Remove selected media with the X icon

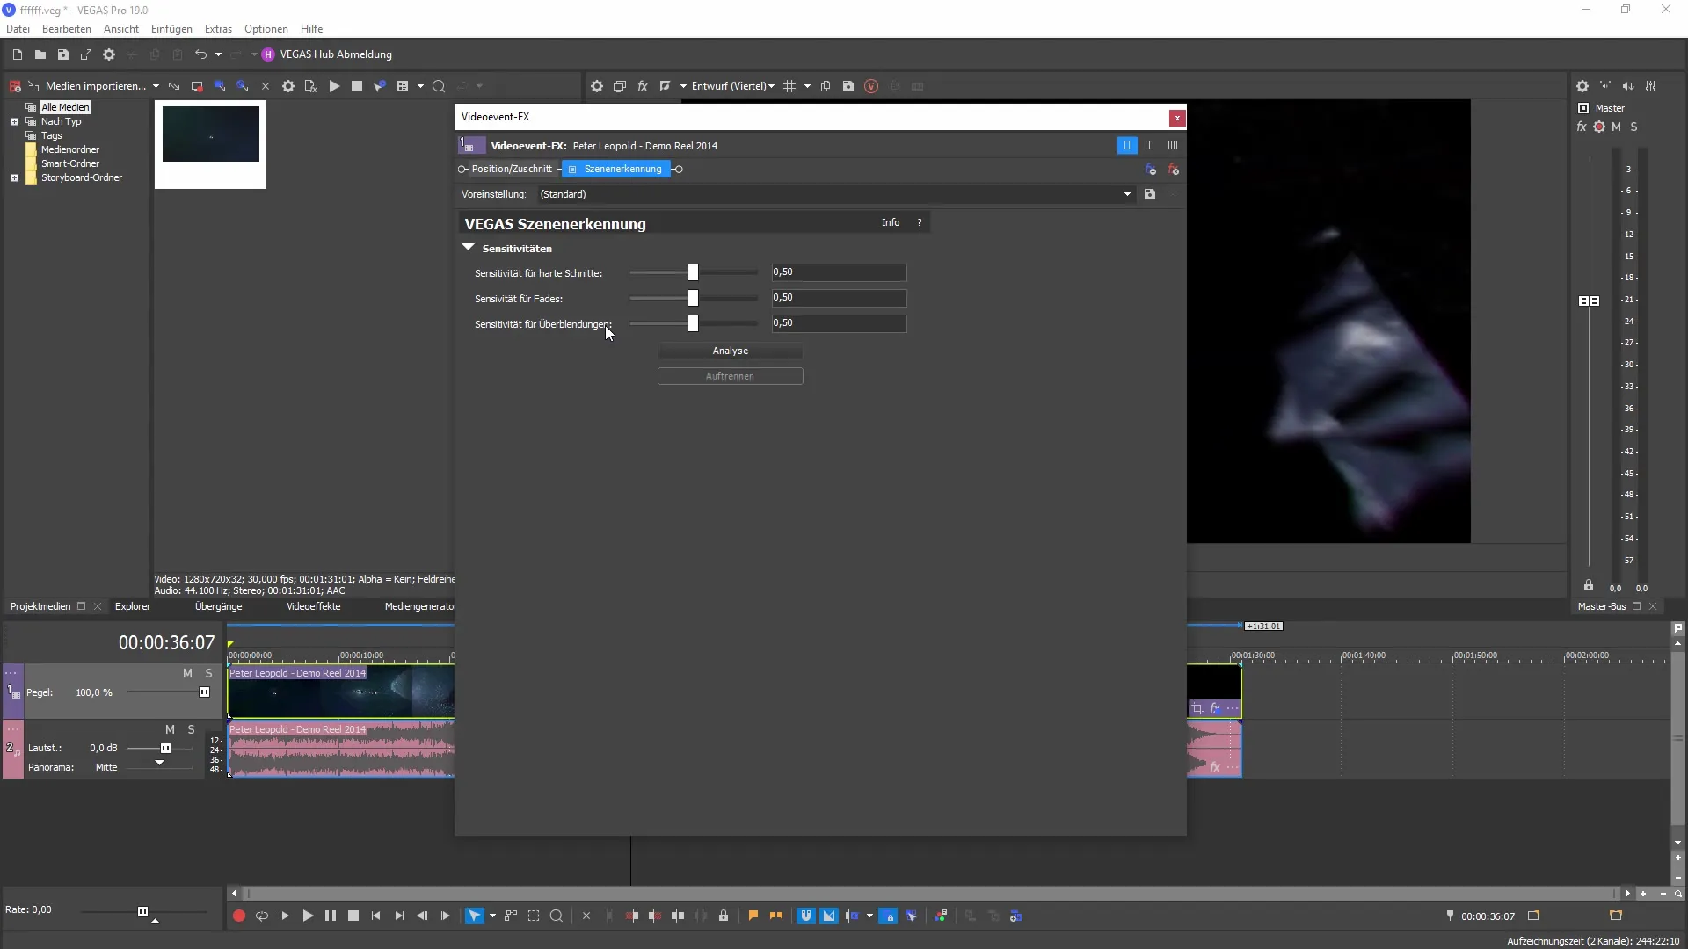pos(266,86)
